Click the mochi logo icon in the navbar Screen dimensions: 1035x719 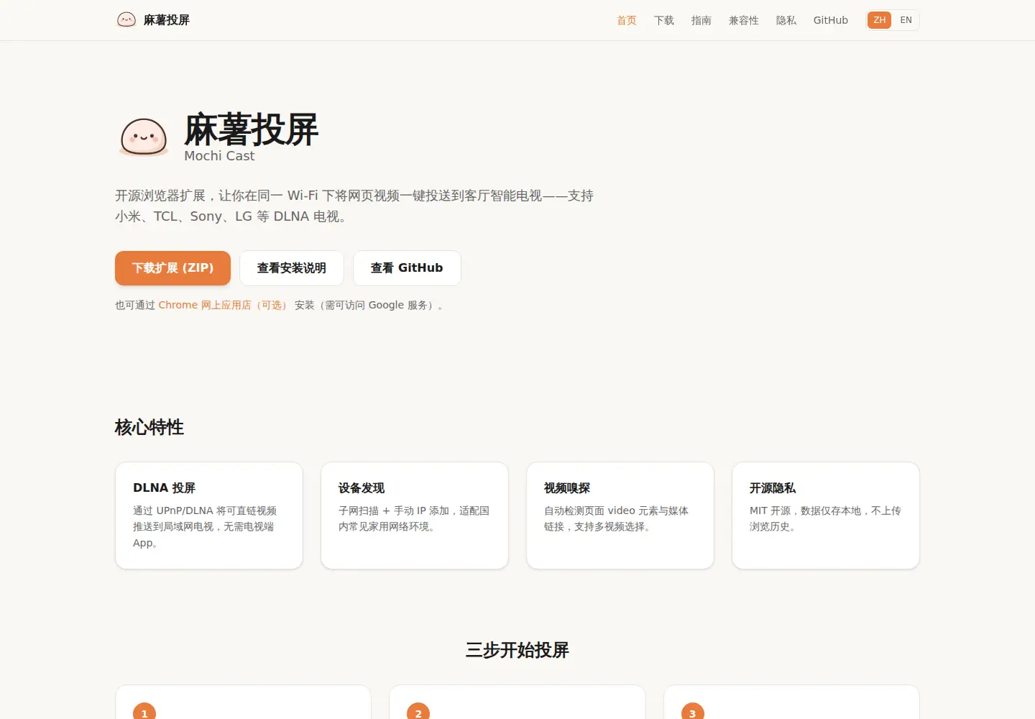(126, 20)
